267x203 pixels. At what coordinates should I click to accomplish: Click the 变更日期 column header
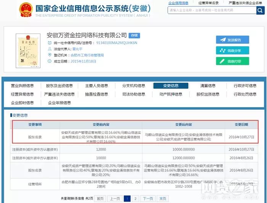(x=241, y=125)
